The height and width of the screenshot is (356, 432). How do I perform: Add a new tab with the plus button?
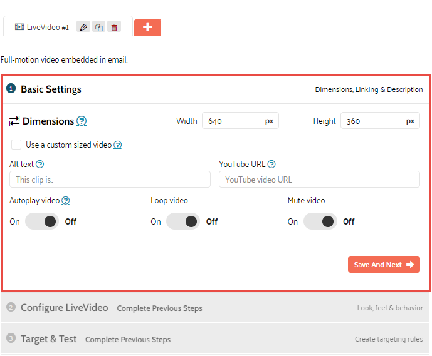pyautogui.click(x=147, y=27)
